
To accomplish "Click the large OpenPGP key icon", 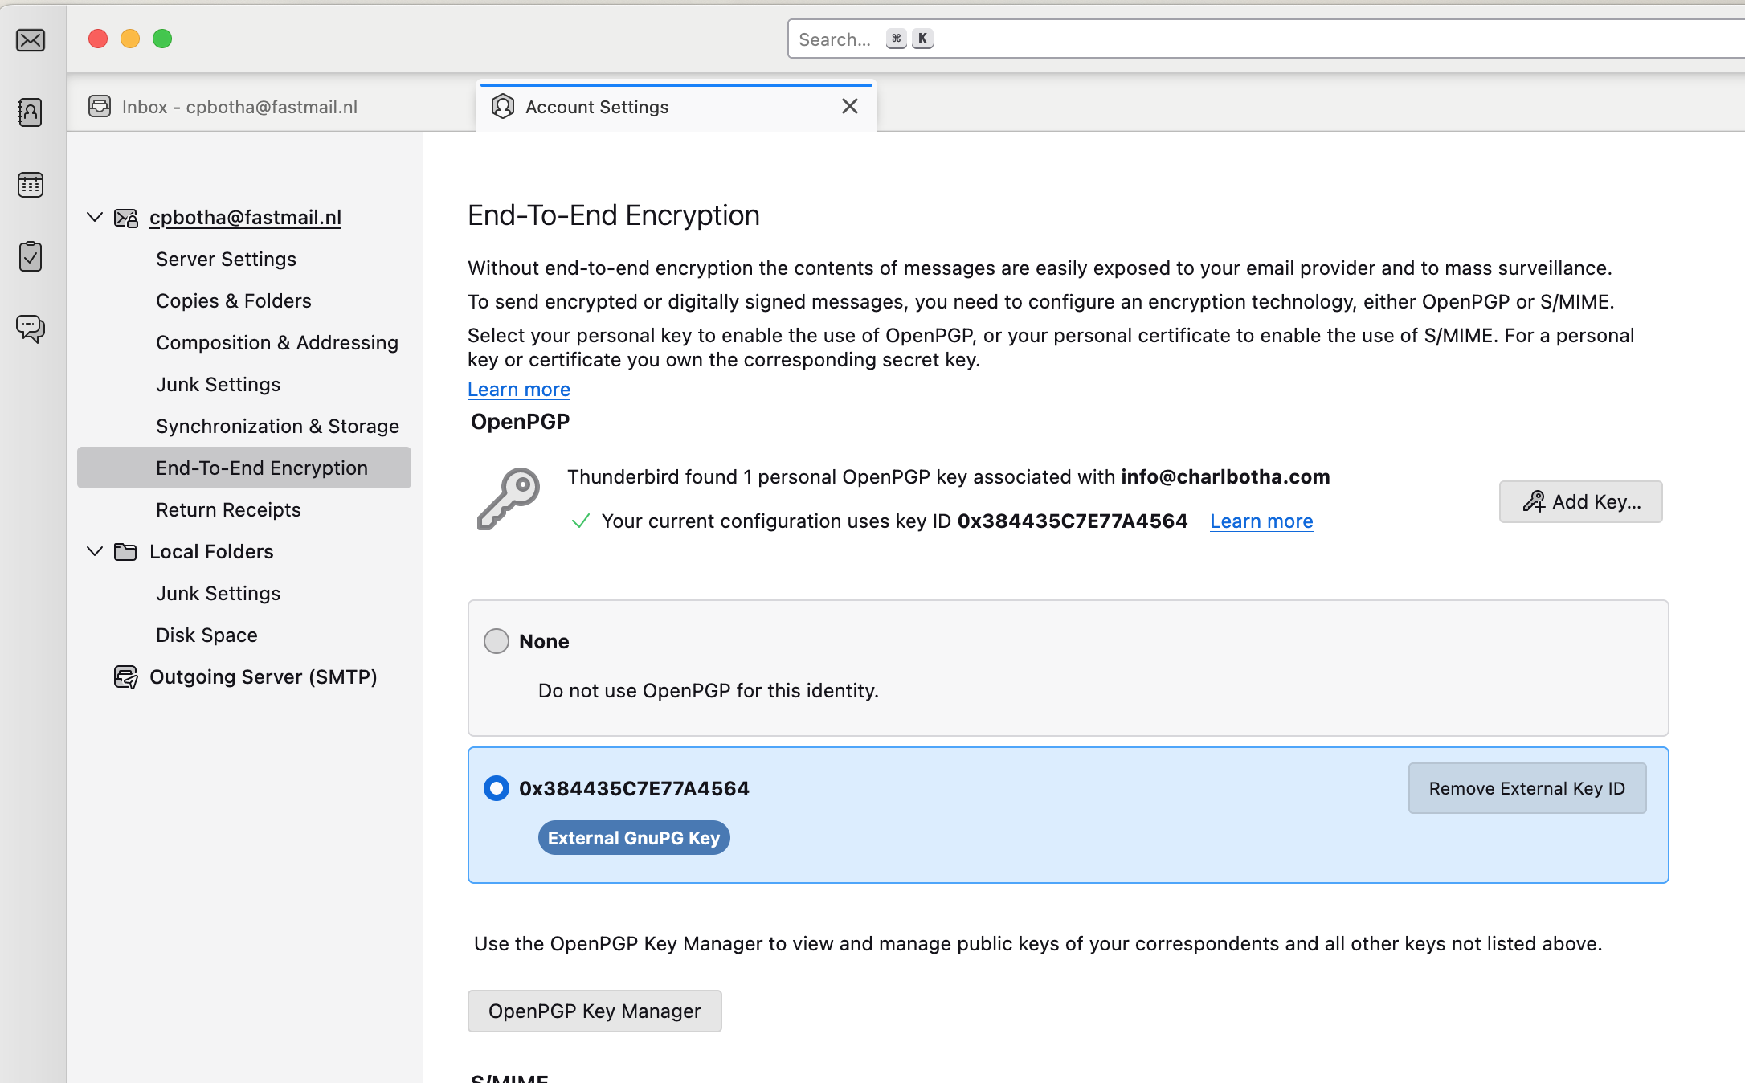I will (509, 500).
